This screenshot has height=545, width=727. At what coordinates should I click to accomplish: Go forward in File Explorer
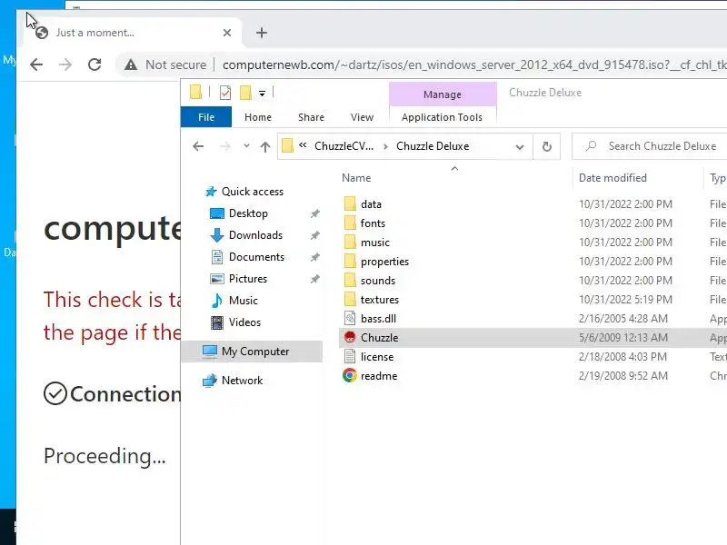point(224,146)
